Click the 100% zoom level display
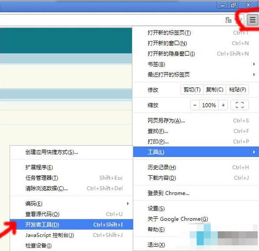Viewport: 259px width, 251px height. pyautogui.click(x=209, y=105)
